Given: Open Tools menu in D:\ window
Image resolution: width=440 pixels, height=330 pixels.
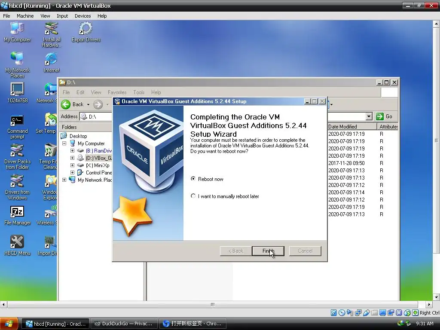Looking at the screenshot, I should coord(139,92).
